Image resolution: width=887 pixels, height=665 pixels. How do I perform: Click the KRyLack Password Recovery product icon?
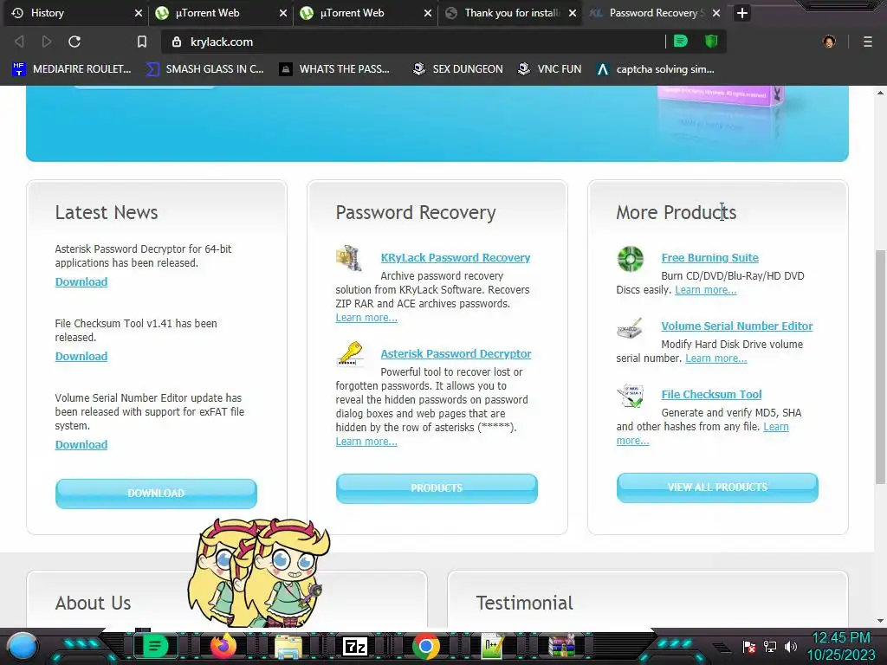(x=349, y=258)
